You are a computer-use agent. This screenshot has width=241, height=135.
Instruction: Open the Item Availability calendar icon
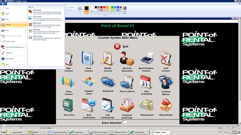pyautogui.click(x=146, y=82)
